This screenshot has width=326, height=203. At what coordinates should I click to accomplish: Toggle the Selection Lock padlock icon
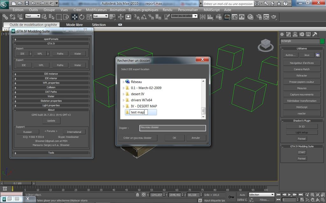point(138,195)
